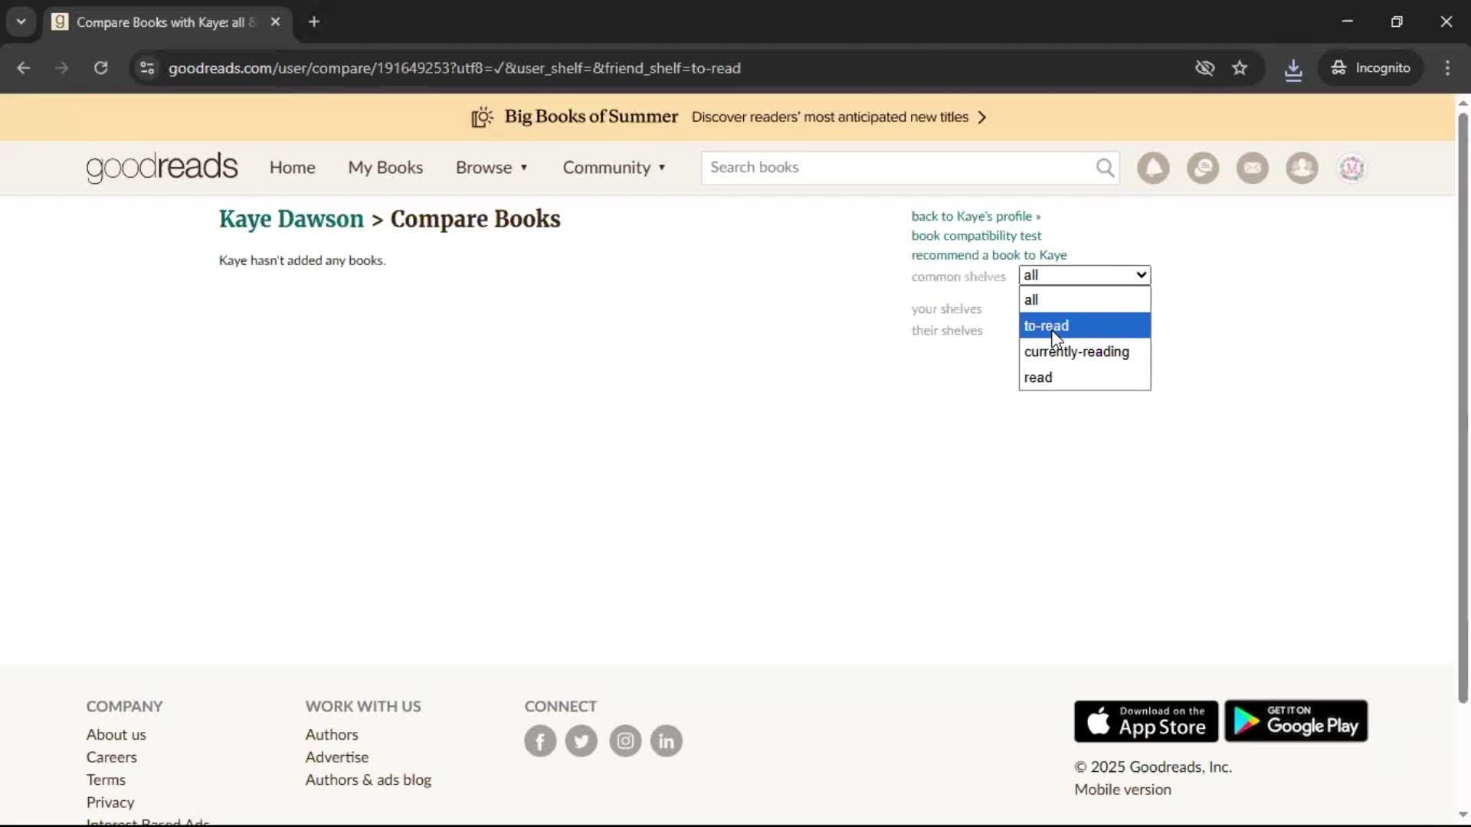Open Goodreads Instagram icon

[x=625, y=740]
